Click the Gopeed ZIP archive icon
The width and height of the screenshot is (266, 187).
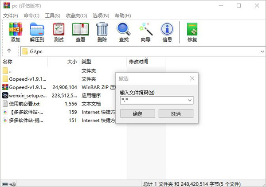click(5, 87)
